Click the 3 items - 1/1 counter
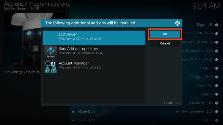The height and width of the screenshot is (125, 223). pos(171,103)
